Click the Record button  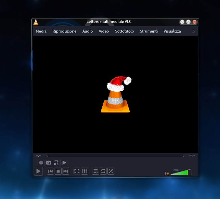41,163
